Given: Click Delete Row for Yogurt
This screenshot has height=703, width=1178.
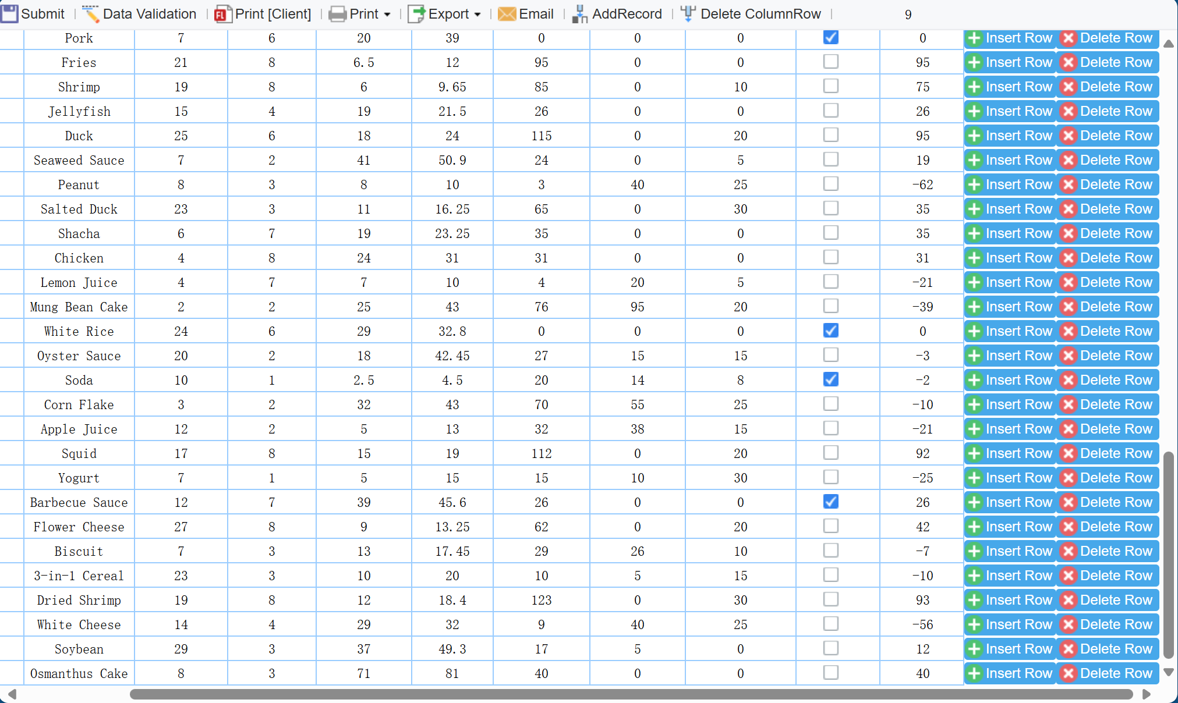Looking at the screenshot, I should point(1108,478).
